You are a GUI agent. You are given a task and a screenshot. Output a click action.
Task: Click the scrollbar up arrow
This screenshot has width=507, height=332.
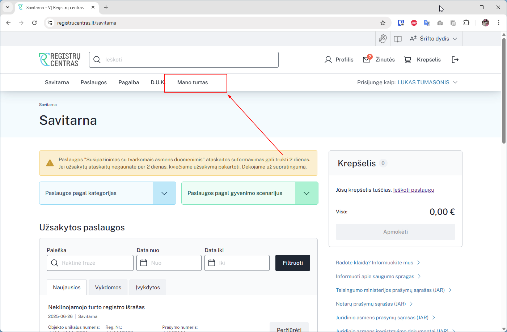click(504, 34)
